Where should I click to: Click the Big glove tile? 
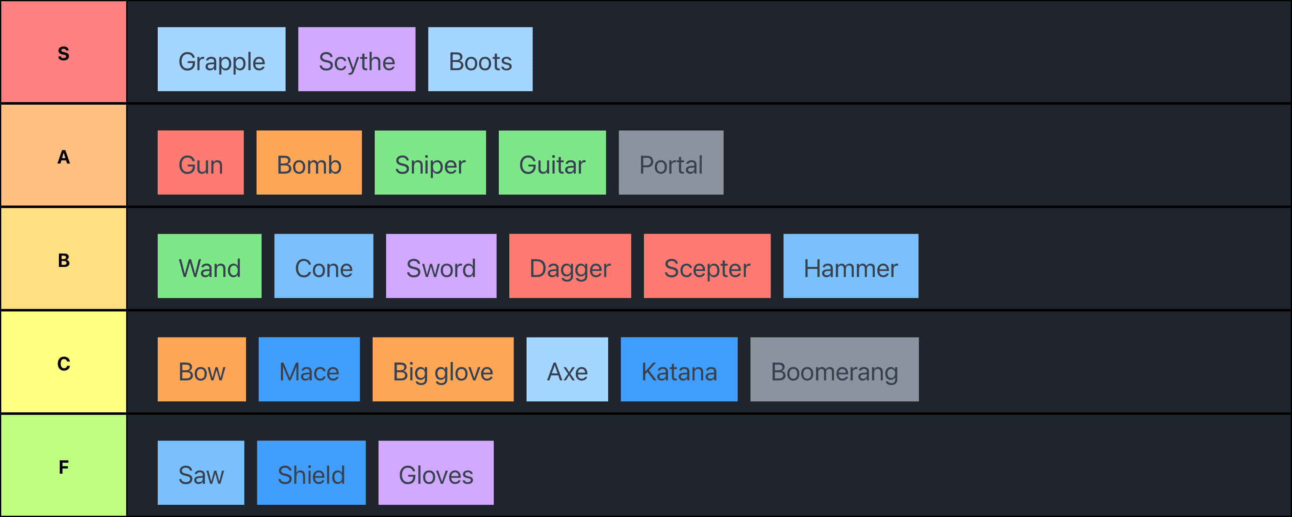coord(443,369)
